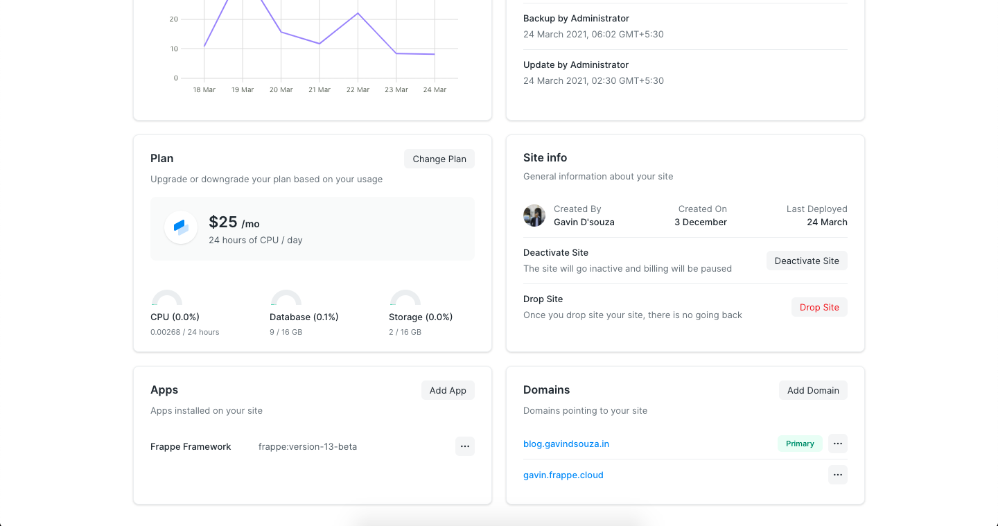Click the green Primary badge
The image size is (998, 526).
800,444
